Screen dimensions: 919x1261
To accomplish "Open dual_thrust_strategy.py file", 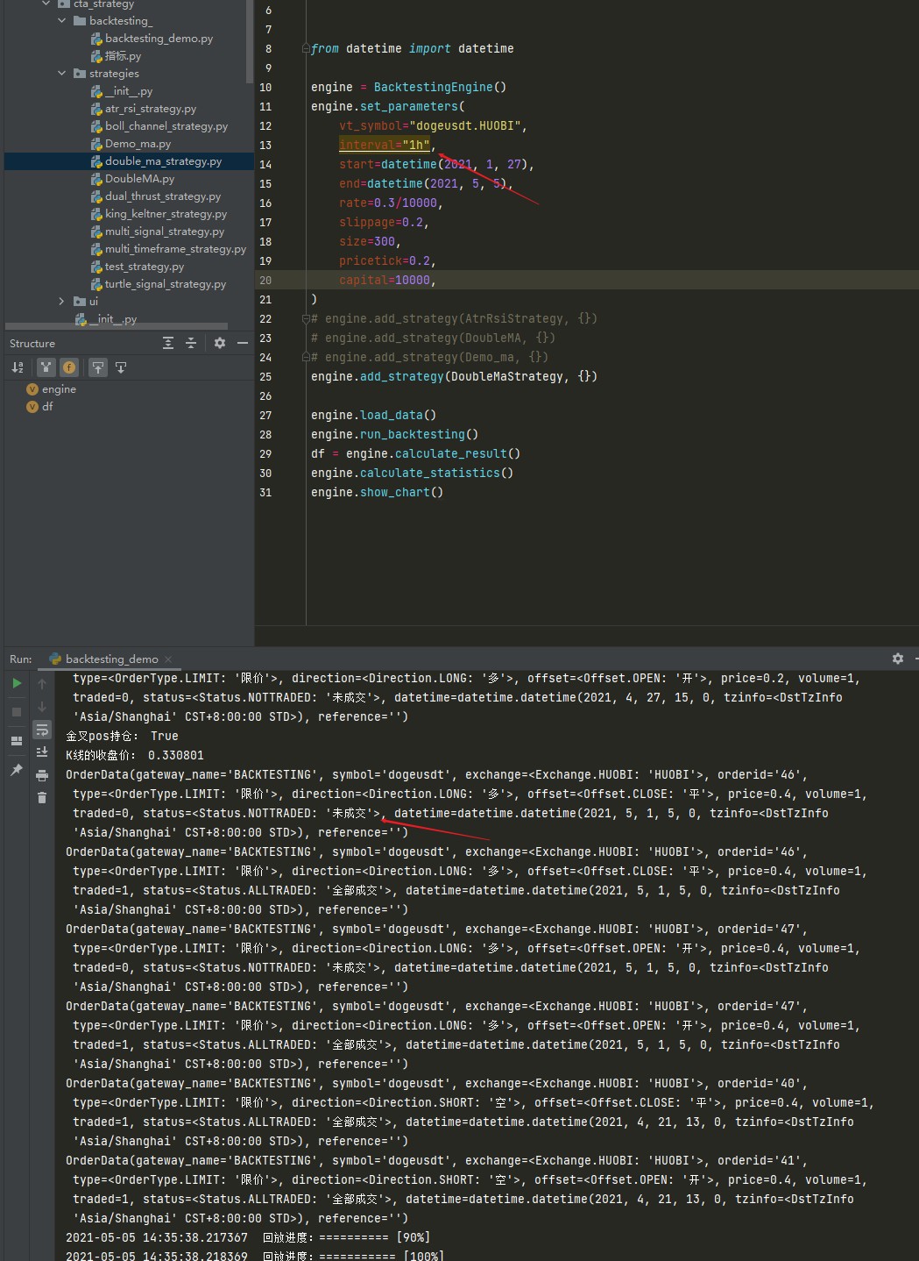I will [x=156, y=196].
